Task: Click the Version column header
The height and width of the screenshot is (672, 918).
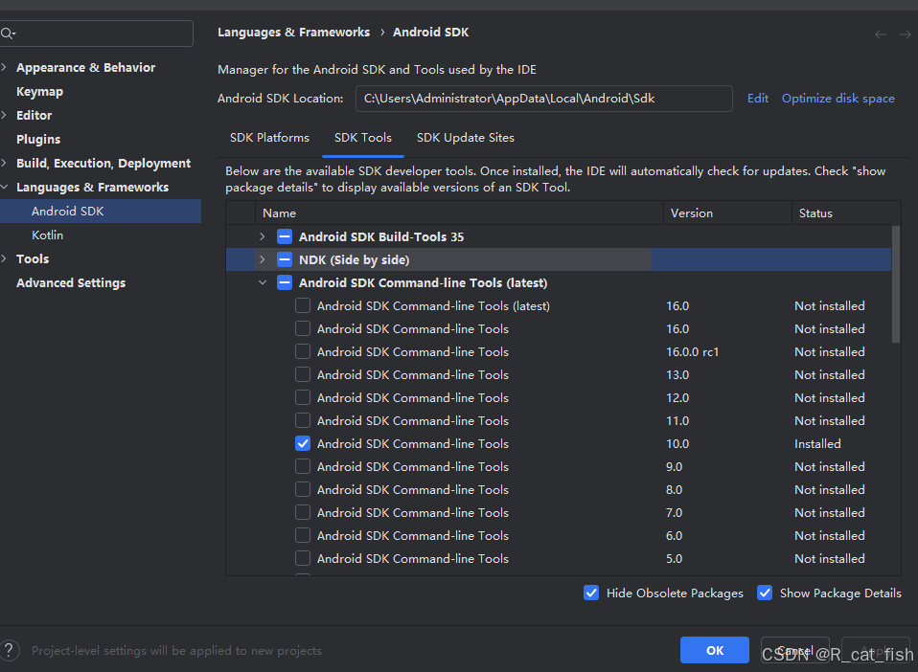Action: coord(727,213)
